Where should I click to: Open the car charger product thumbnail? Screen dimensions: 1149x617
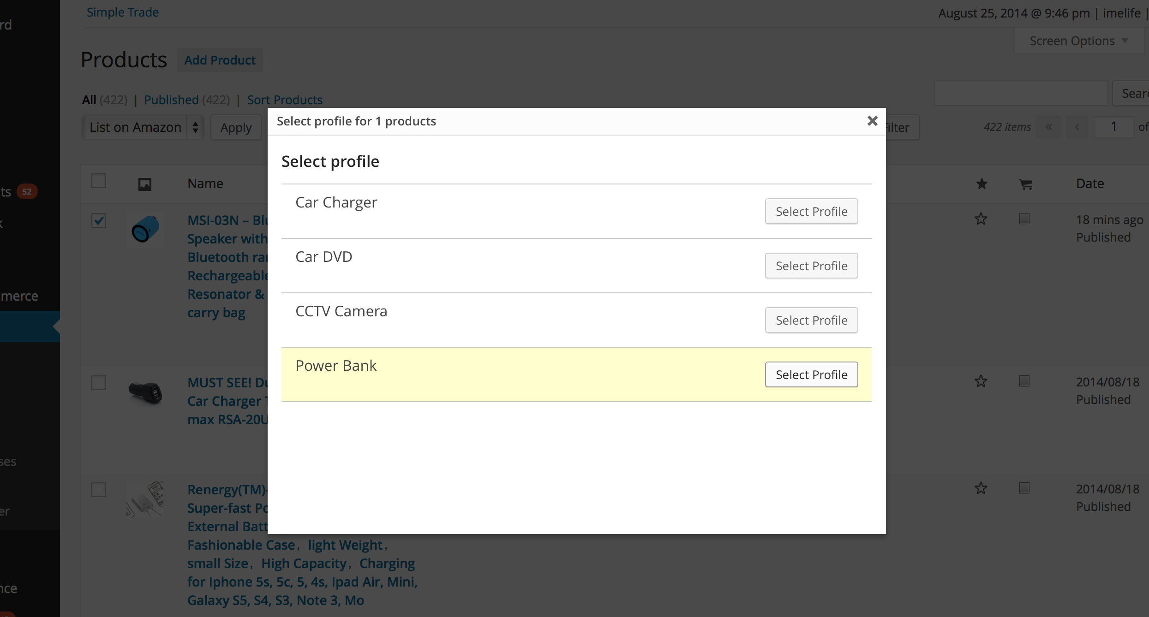[145, 392]
